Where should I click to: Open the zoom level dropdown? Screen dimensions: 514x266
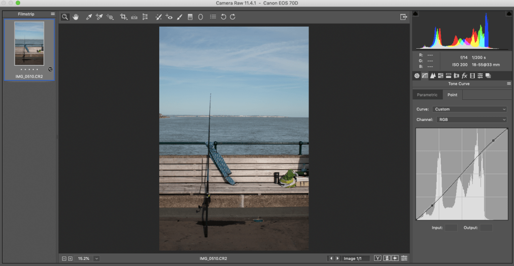point(96,258)
